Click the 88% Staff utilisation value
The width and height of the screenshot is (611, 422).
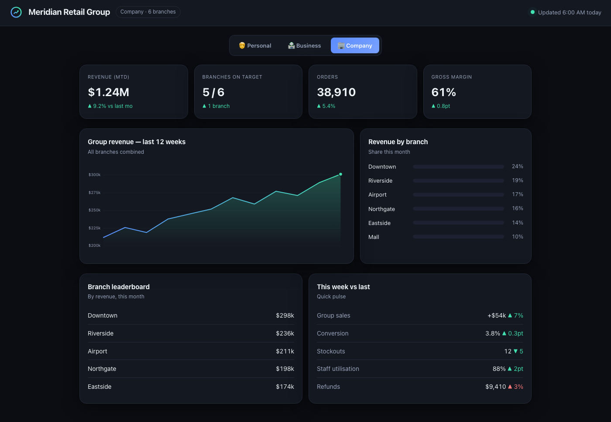coord(499,369)
